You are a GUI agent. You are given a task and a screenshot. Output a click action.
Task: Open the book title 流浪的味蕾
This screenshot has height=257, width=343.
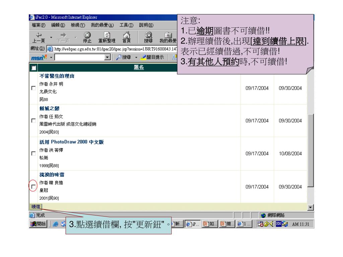(52, 175)
